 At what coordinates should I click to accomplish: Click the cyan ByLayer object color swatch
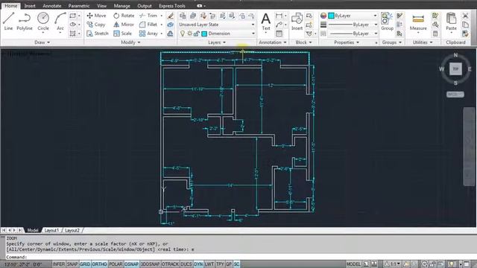tap(331, 16)
